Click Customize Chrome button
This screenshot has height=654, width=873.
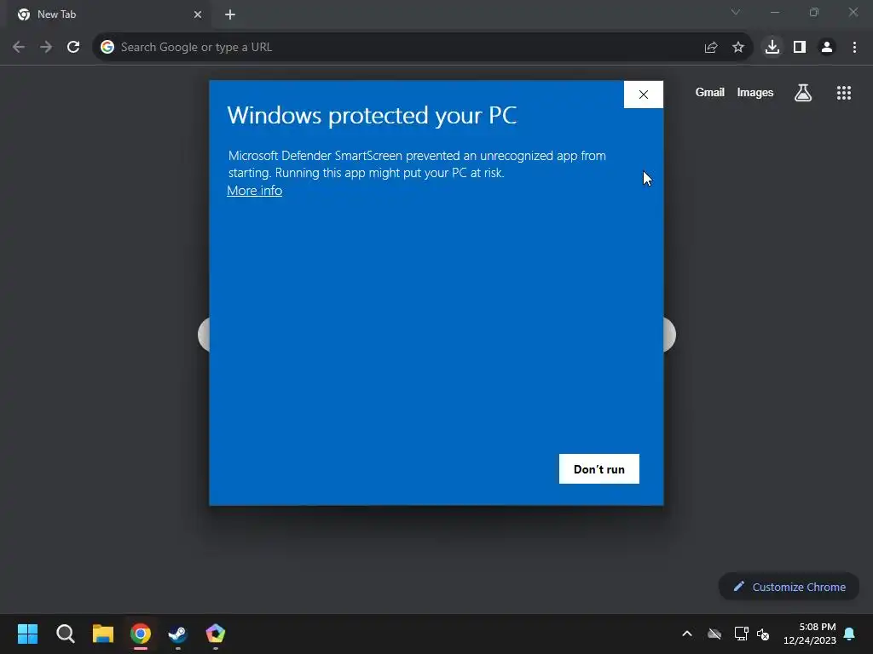[x=789, y=587]
